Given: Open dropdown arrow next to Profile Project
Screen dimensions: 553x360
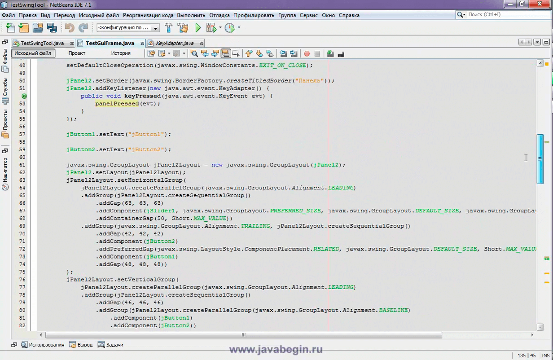Looking at the screenshot, I should pyautogui.click(x=239, y=28).
